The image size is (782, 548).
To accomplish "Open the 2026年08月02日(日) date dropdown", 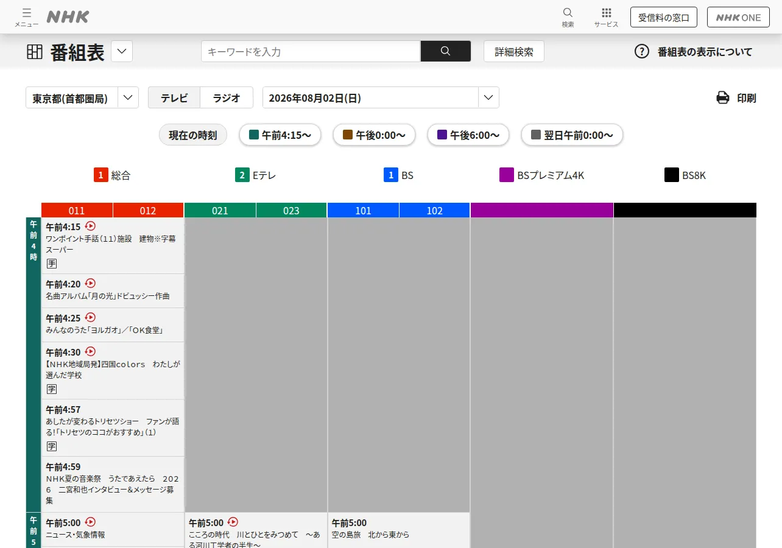I will click(x=381, y=97).
